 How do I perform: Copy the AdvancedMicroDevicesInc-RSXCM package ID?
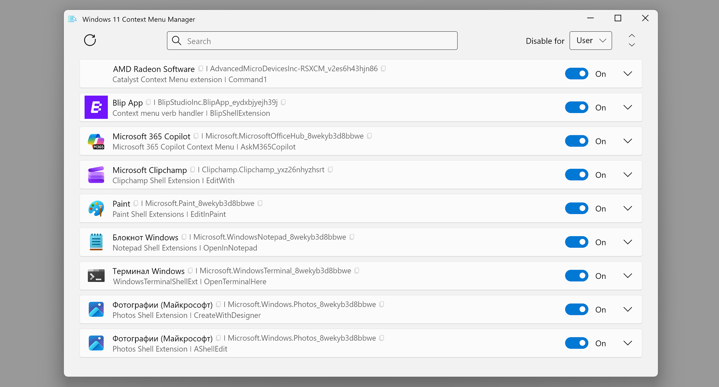(383, 68)
